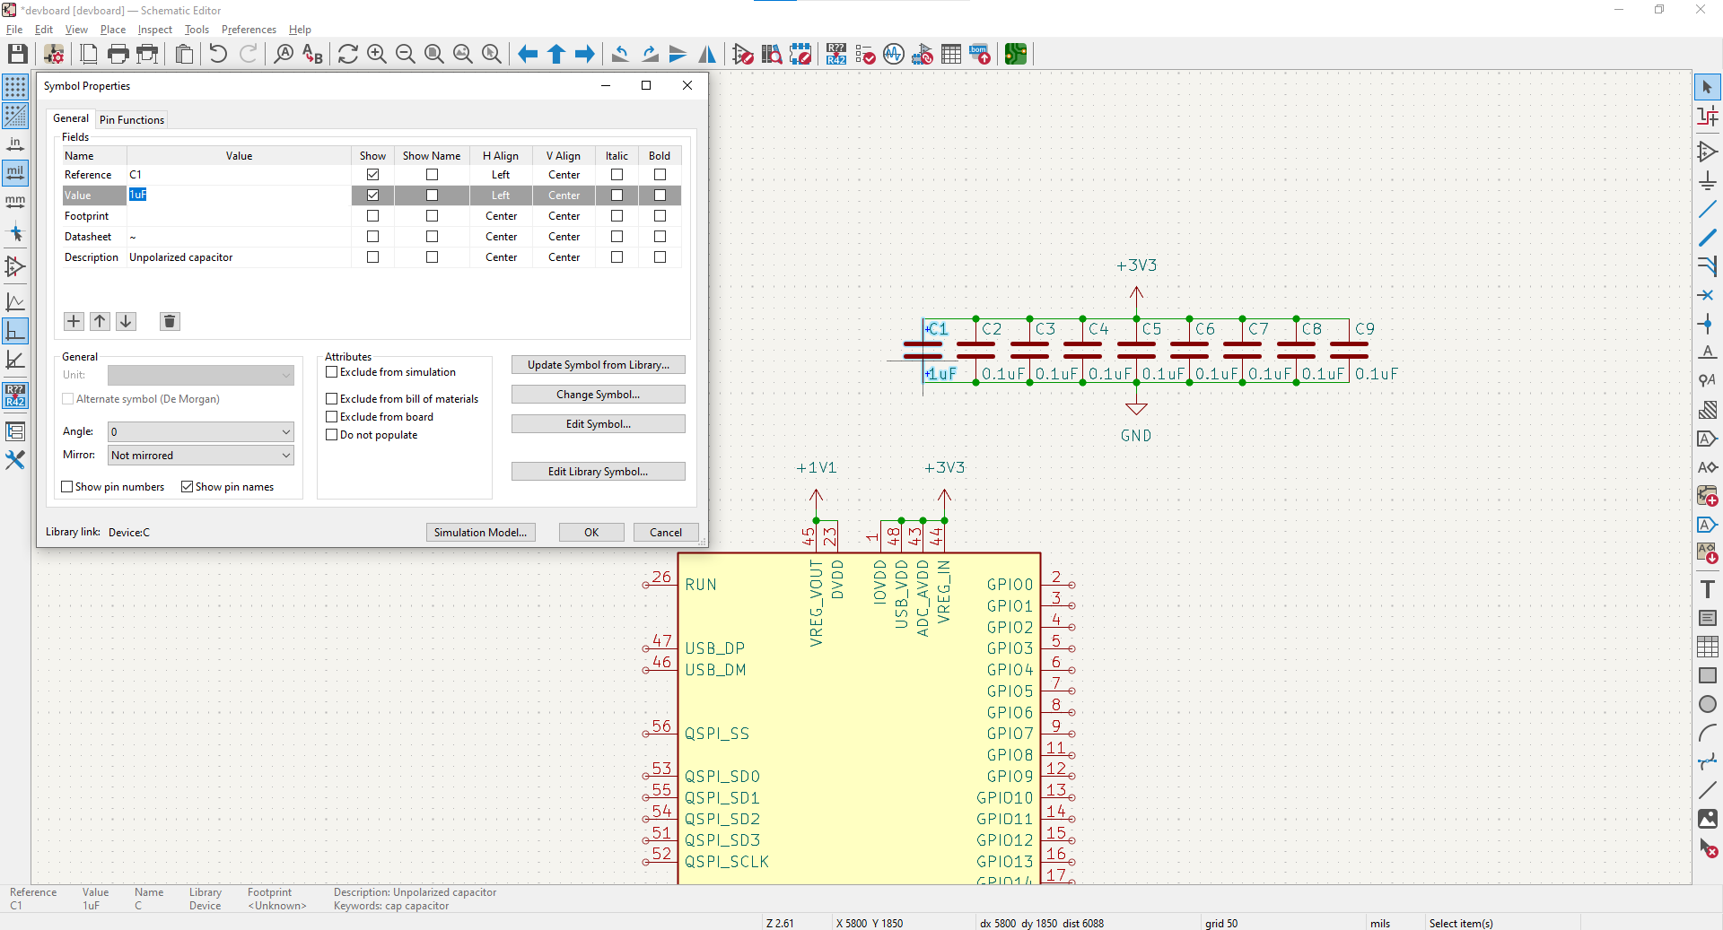Click the Footprint value field
The image size is (1723, 930).
click(x=238, y=216)
